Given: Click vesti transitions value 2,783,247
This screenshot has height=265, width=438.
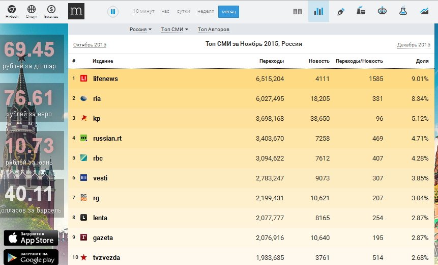Looking at the screenshot, I should coord(270,178).
